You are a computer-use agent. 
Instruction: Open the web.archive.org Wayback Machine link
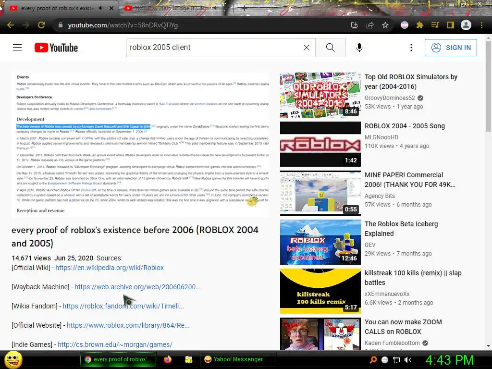pyautogui.click(x=138, y=287)
